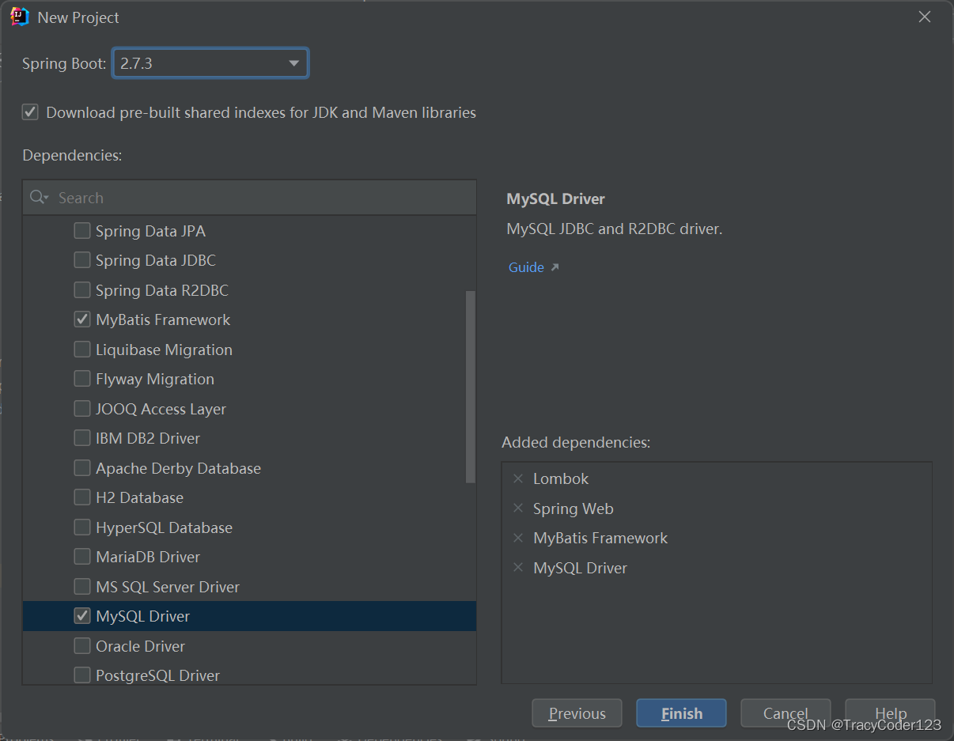Click the IntelliJ IDEA logo icon
The height and width of the screenshot is (741, 954).
coord(20,17)
